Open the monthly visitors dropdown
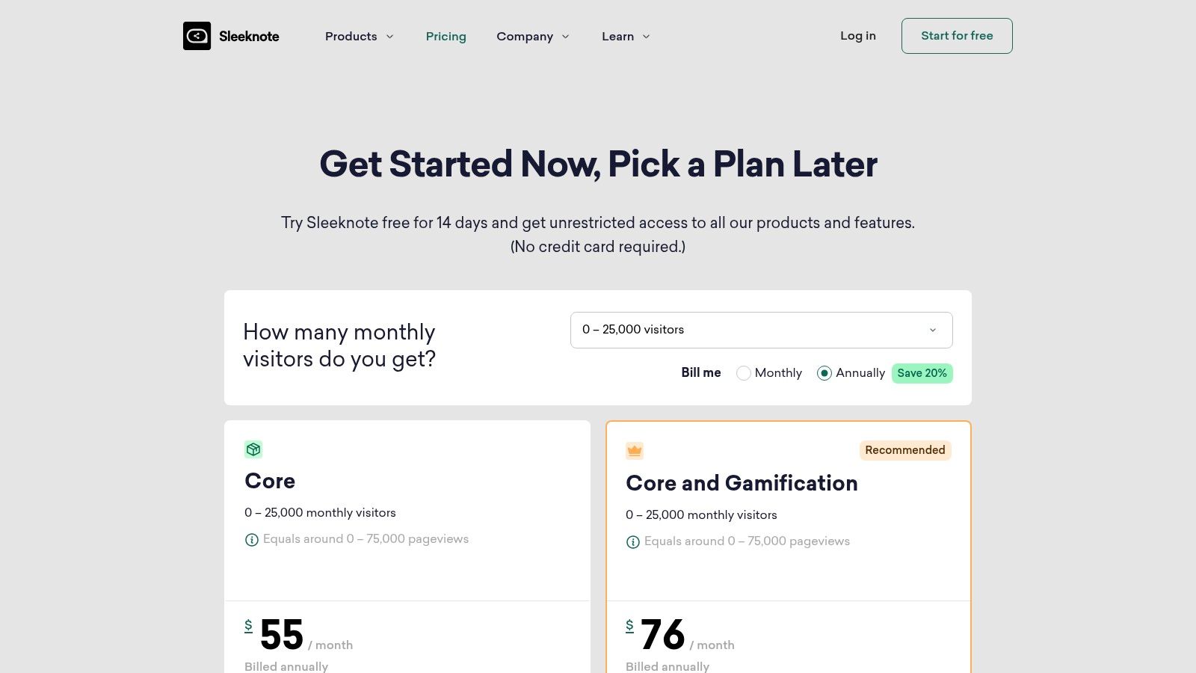Screen dimensions: 1196x673 click(x=761, y=330)
